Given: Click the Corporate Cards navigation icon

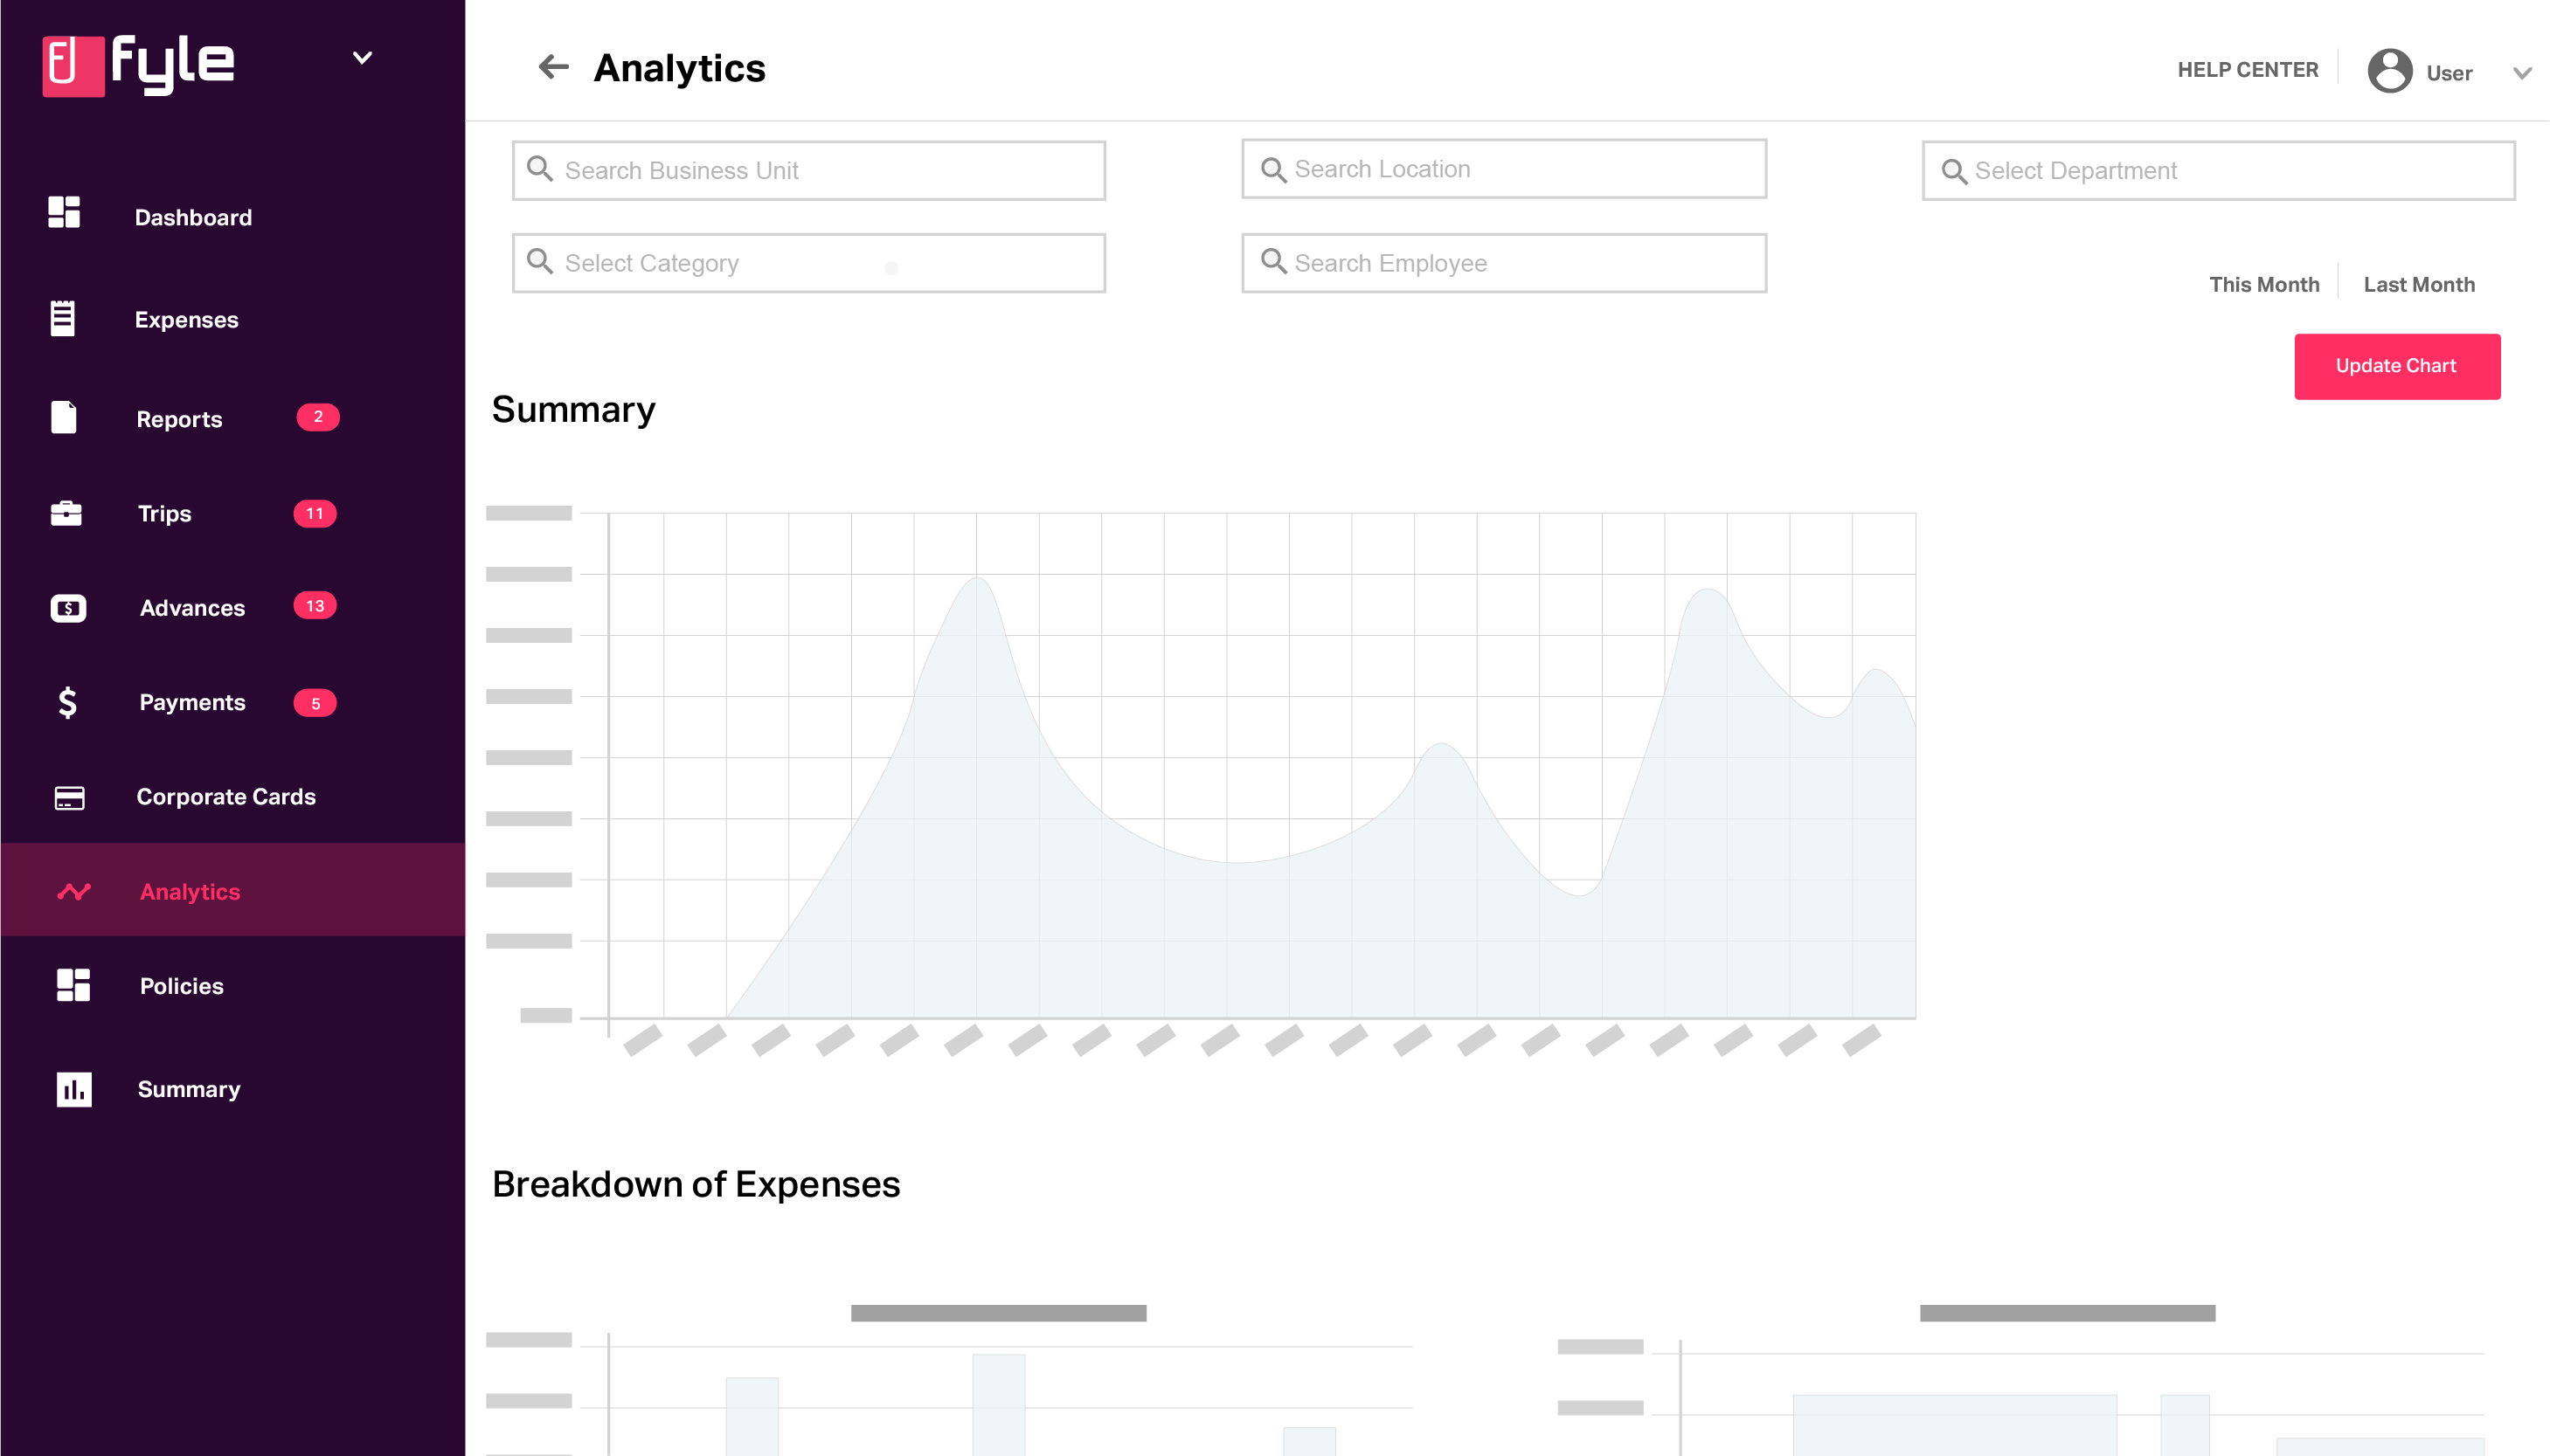Looking at the screenshot, I should pyautogui.click(x=68, y=795).
